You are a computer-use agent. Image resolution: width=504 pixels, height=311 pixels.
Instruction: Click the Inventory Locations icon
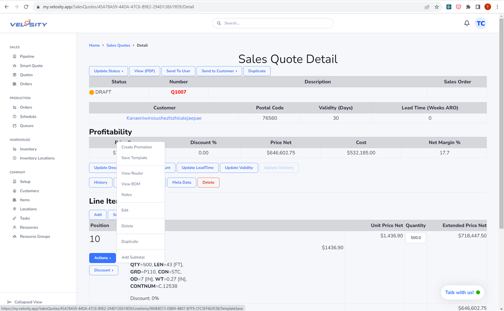click(x=15, y=158)
